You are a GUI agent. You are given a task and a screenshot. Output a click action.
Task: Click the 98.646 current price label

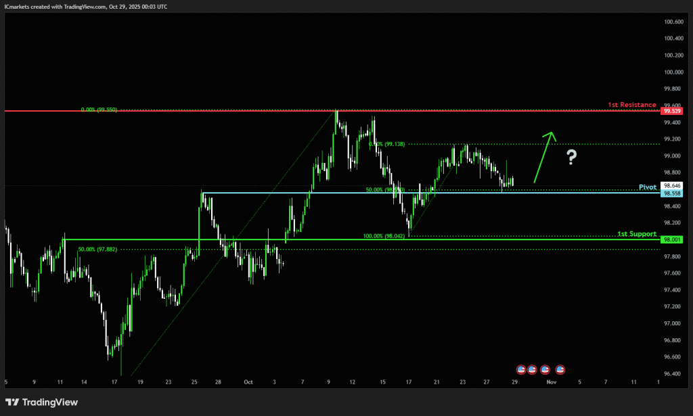(x=672, y=185)
